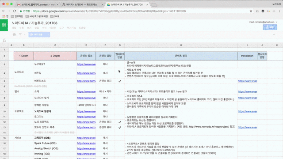Click the cloud extension icon in Chrome
This screenshot has width=283, height=159.
pyautogui.click(x=257, y=11)
